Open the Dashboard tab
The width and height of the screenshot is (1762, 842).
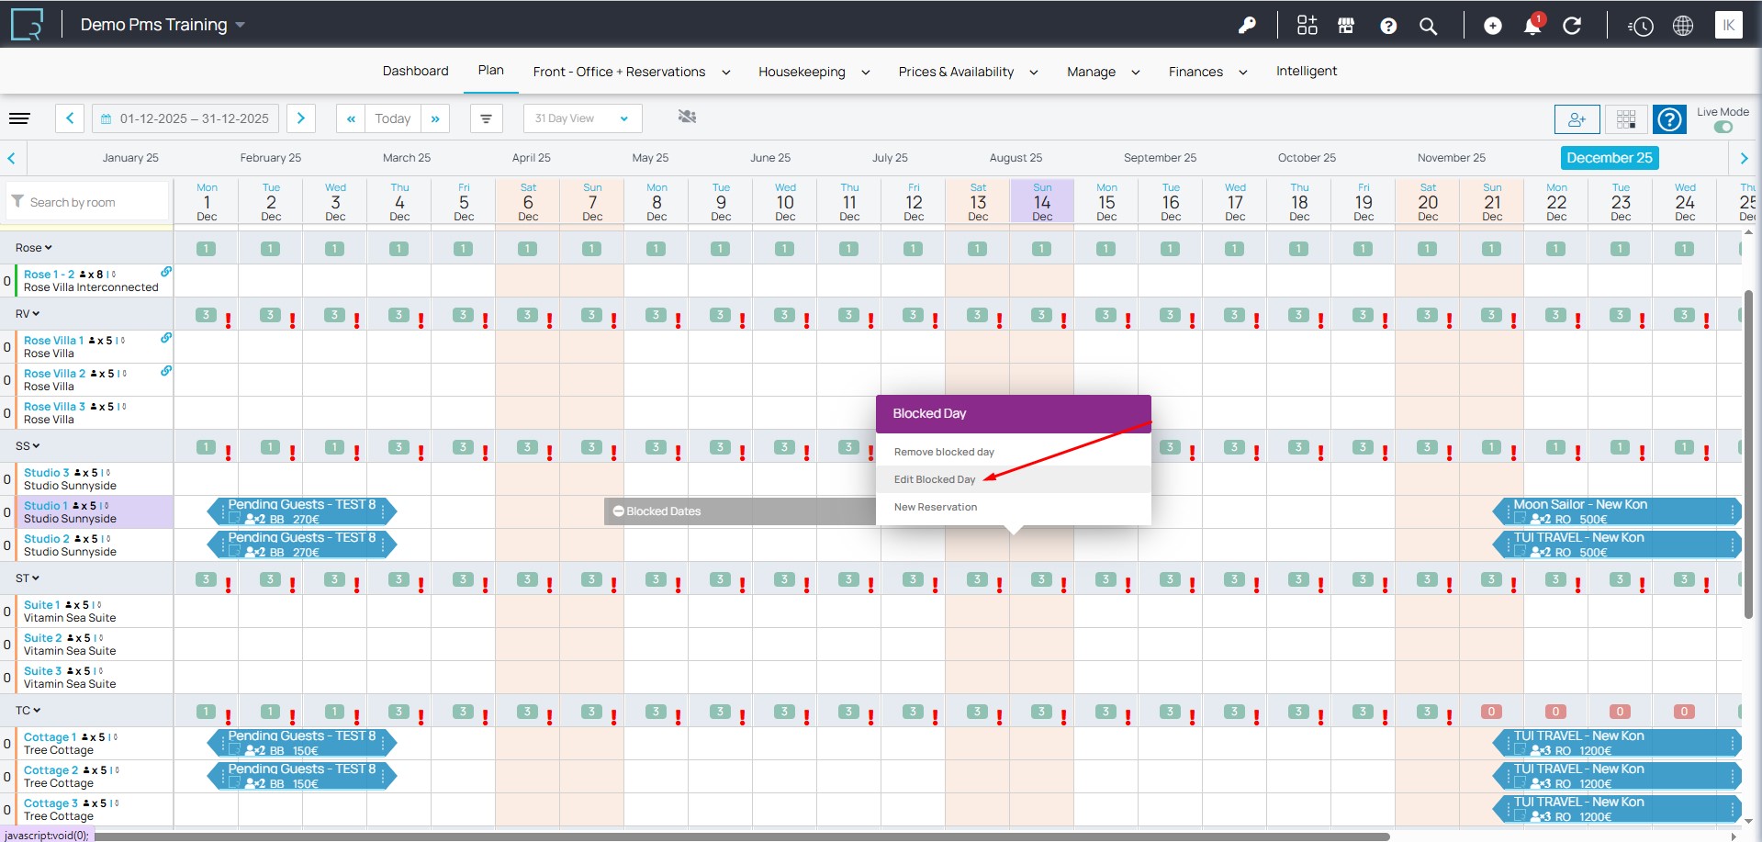click(416, 71)
